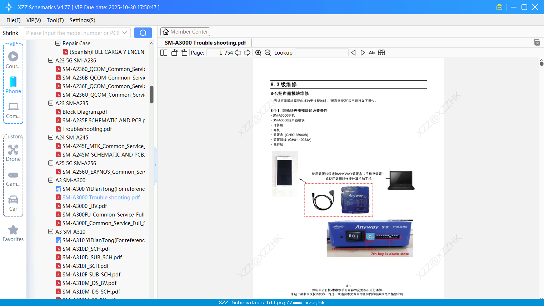544x306 pixels.
Task: Open SM-A310M_DS_BV.pdf
Action: (x=89, y=283)
